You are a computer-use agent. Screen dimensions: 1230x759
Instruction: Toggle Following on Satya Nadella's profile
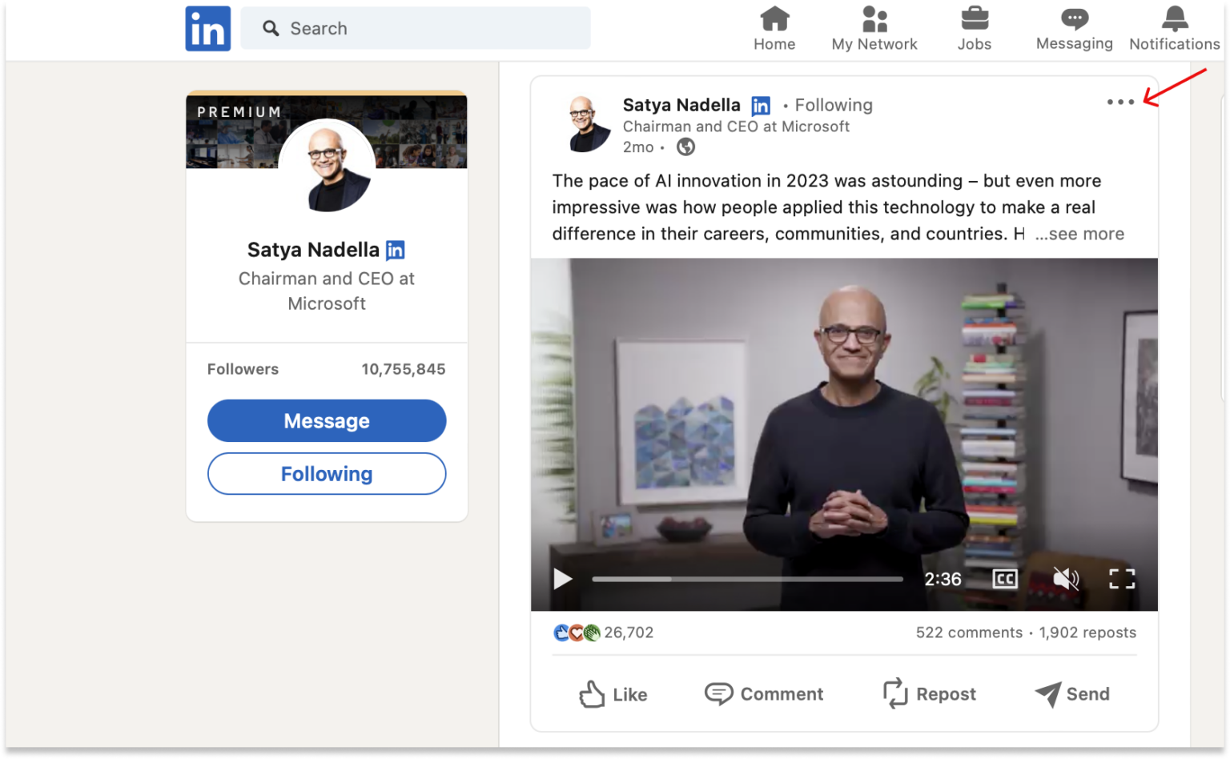[326, 473]
